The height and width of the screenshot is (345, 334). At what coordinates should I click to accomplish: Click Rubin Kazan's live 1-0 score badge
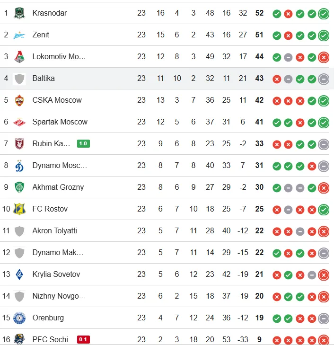tap(83, 143)
